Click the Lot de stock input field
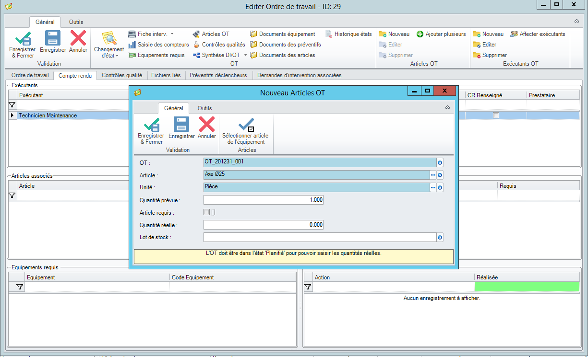 [x=320, y=237]
